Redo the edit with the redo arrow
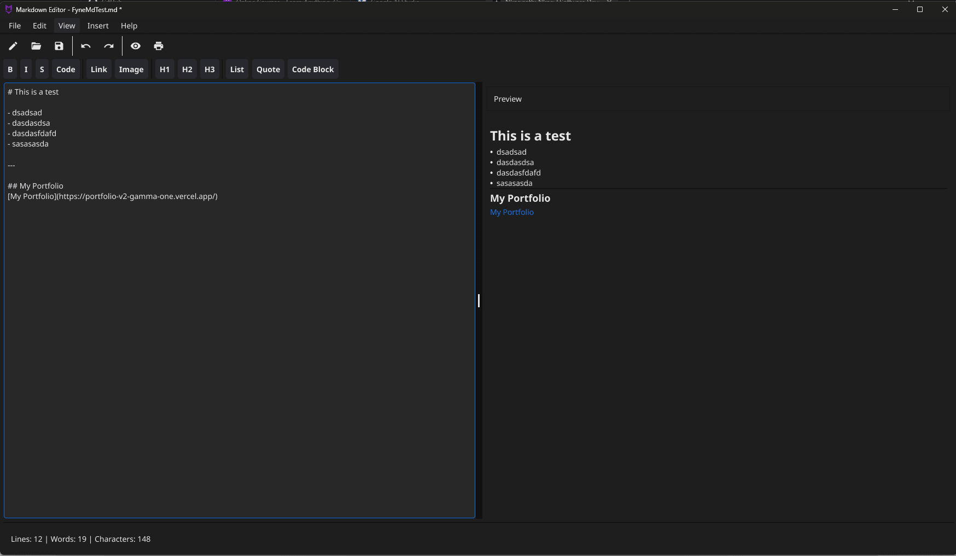 click(x=109, y=46)
